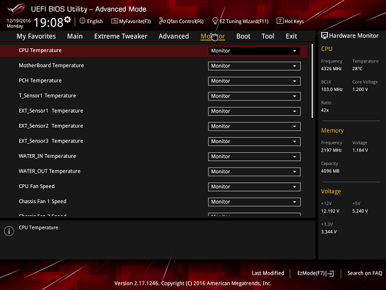386x290 pixels.
Task: Open the WATER_OUT Temperature dropdown
Action: [x=254, y=171]
